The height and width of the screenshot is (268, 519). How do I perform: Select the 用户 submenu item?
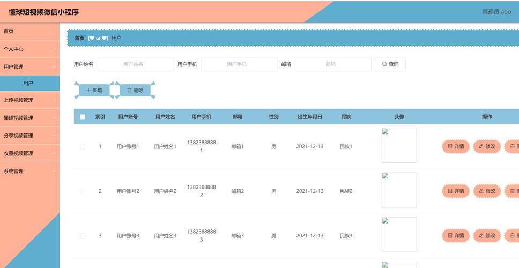tap(28, 83)
